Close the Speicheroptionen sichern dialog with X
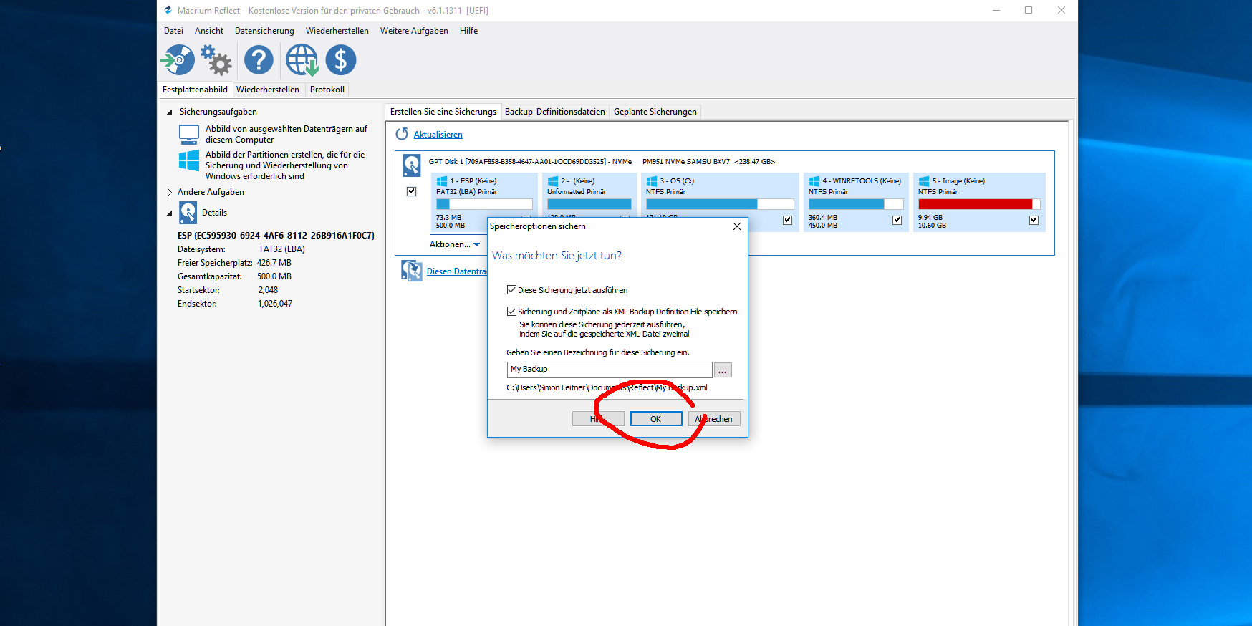 [737, 226]
